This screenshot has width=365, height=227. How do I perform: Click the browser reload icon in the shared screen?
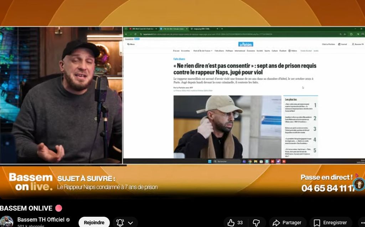click(x=135, y=34)
